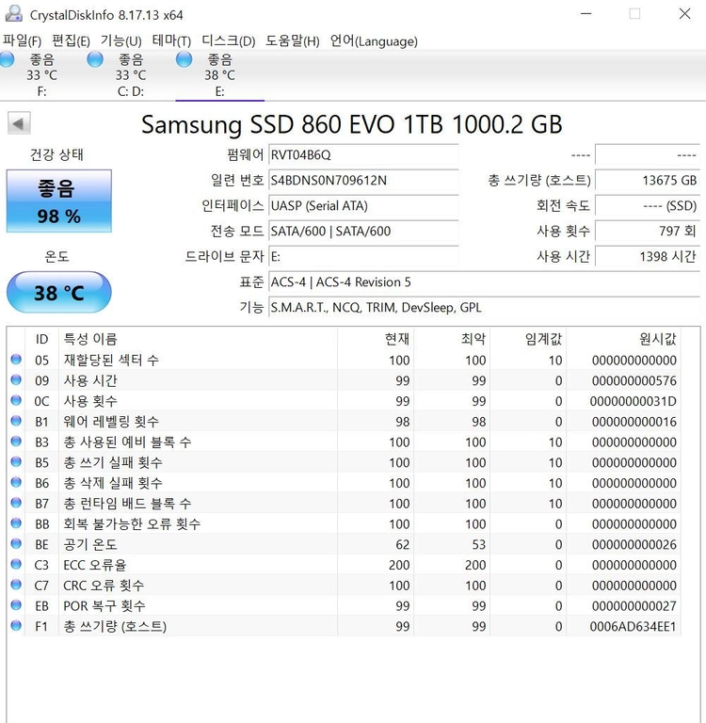706x723 pixels.
Task: Click the standard field ACS-4 | ACS-4 Revision 5
Action: tap(484, 281)
